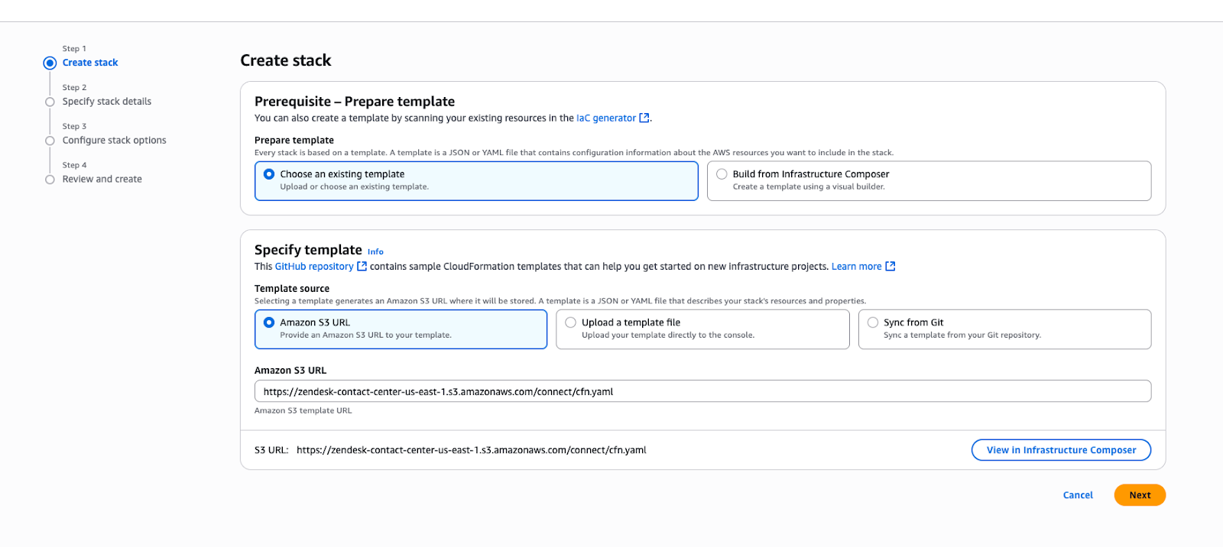Pick Sync from Git radio option
1223x547 pixels.
[x=873, y=322]
